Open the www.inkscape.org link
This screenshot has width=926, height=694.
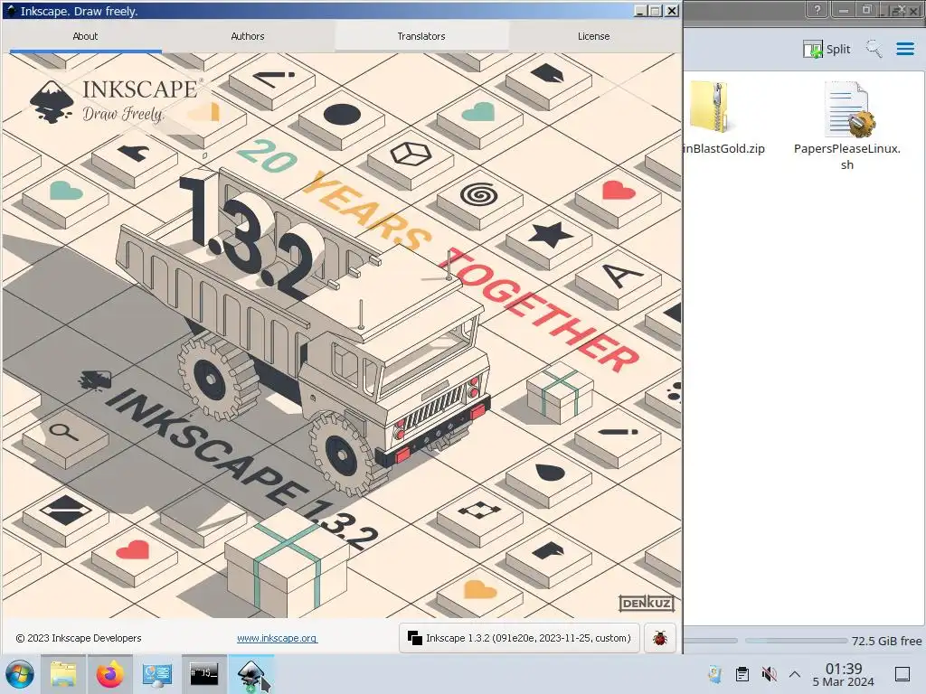pyautogui.click(x=277, y=638)
